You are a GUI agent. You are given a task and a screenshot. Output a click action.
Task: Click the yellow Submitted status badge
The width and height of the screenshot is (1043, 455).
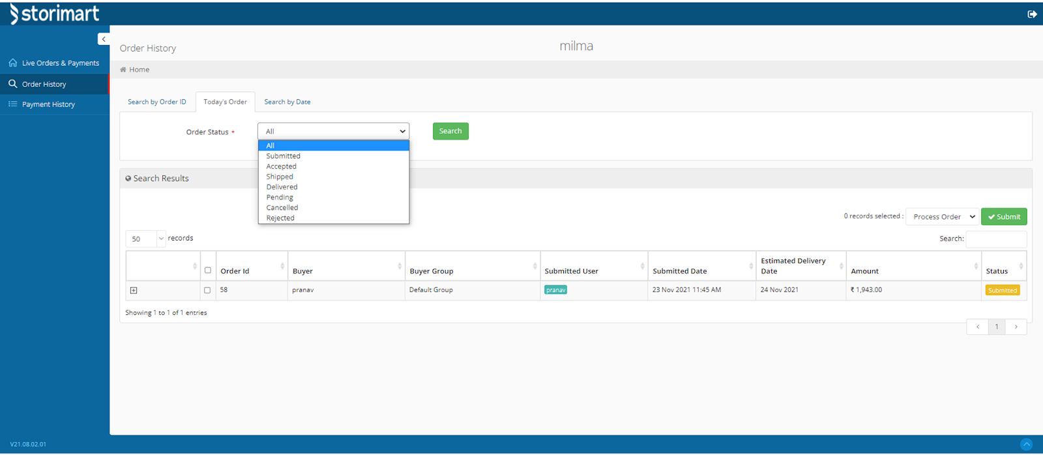1003,291
